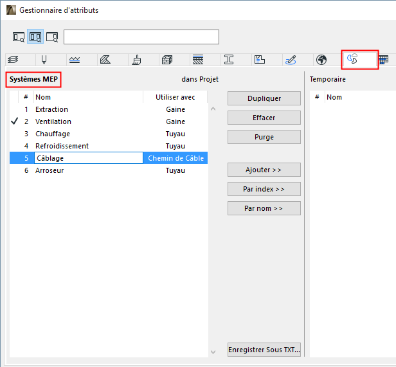
Task: Open the Profiles I-beam tab
Action: point(229,60)
